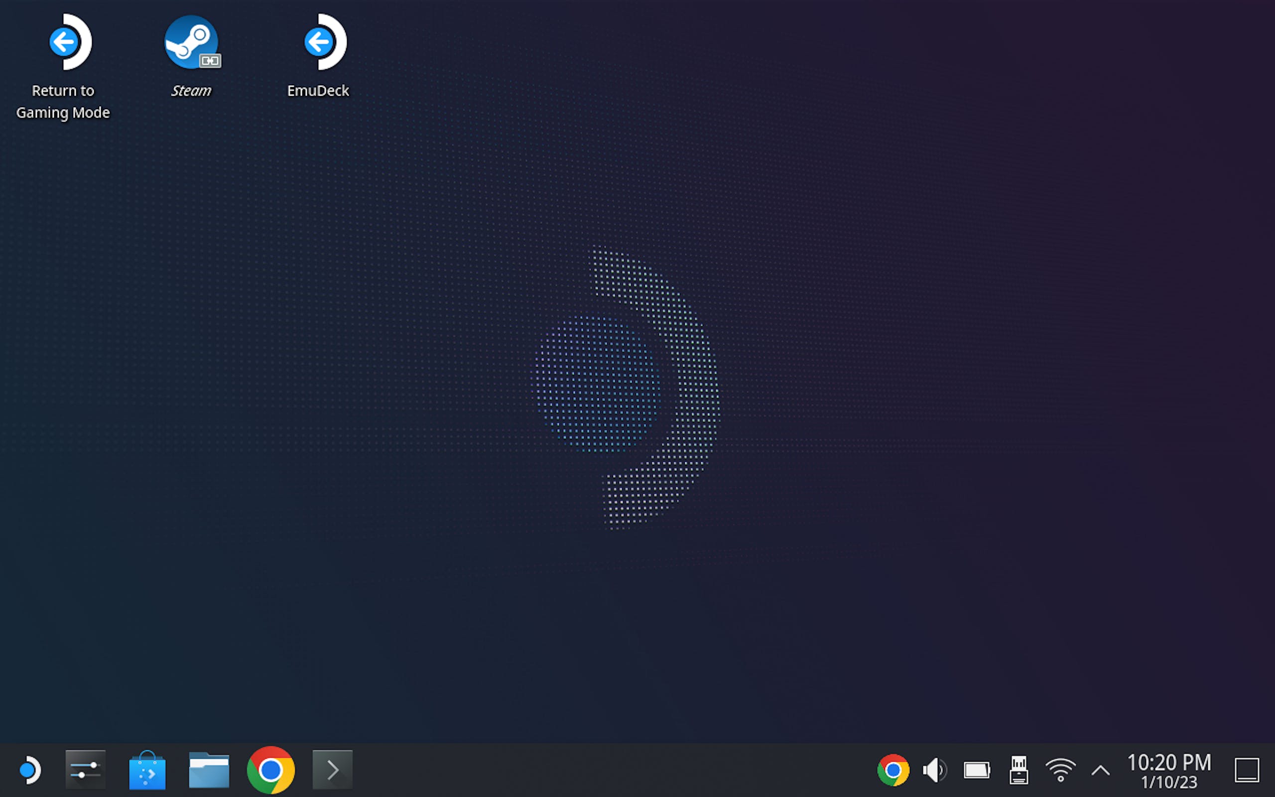Click the Steam label text
The height and width of the screenshot is (797, 1275).
(191, 91)
